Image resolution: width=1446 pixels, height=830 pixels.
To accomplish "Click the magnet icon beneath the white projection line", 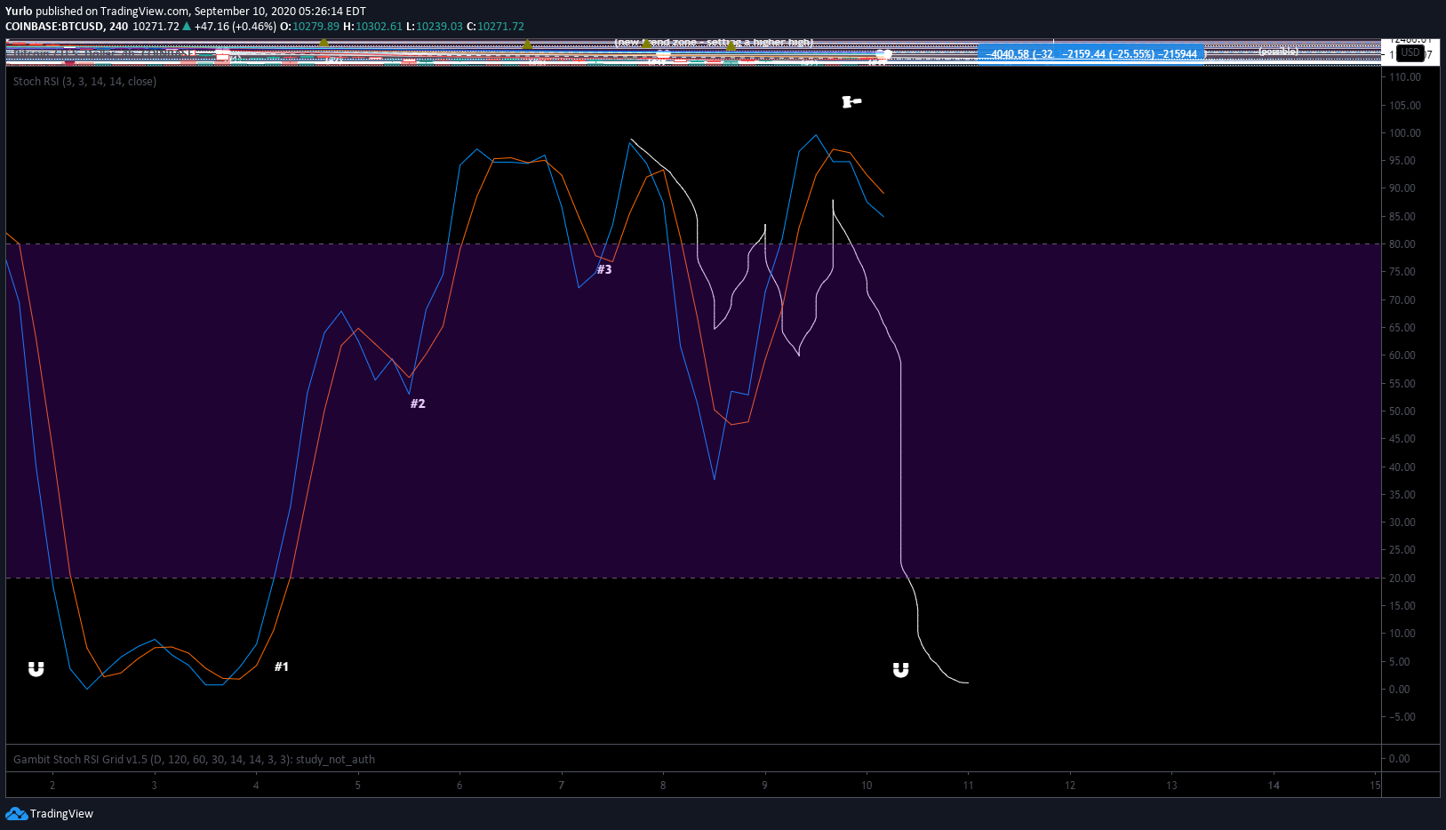I will pos(900,669).
